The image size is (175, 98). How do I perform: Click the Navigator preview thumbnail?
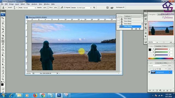(x=161, y=28)
